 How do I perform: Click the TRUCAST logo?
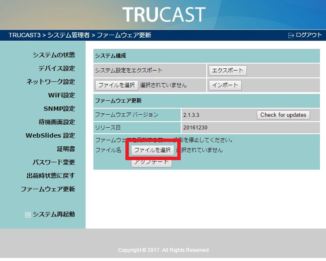tap(164, 14)
